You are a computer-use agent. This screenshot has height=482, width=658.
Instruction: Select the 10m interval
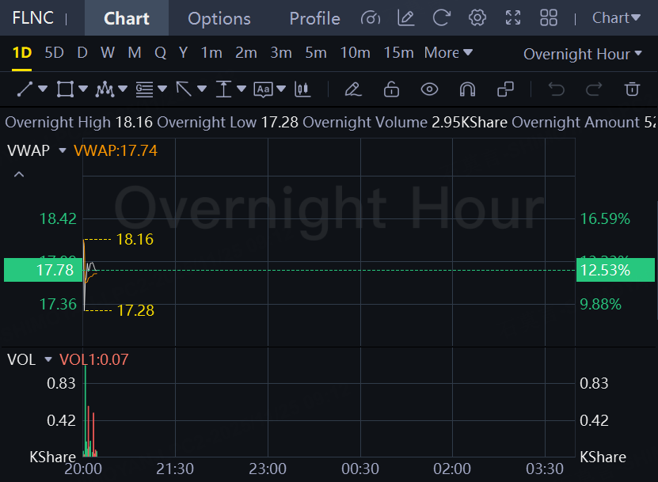point(355,53)
